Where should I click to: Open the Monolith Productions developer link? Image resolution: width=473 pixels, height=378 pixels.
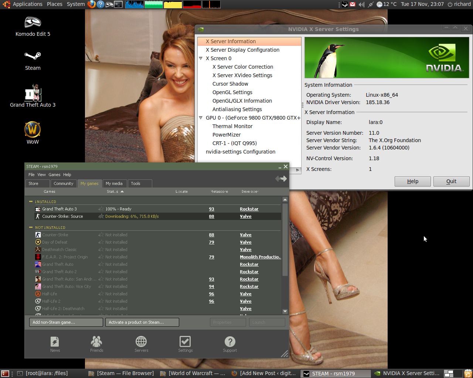[260, 257]
